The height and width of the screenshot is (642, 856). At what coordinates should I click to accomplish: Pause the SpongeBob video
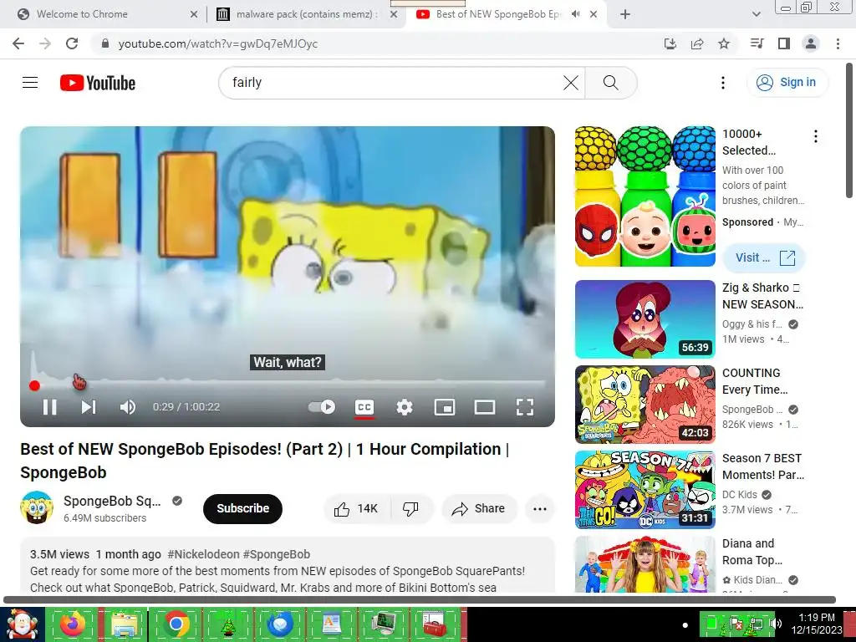coord(49,407)
